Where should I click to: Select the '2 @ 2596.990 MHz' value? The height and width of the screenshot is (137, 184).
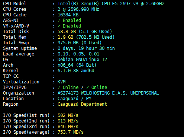click(78, 9)
